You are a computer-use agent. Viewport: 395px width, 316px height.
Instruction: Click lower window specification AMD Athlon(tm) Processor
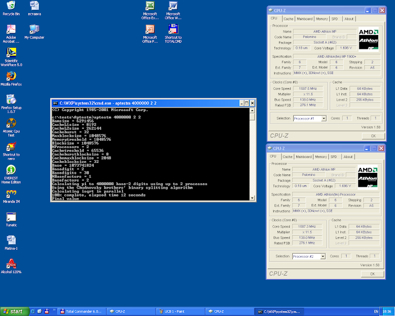pos(336,195)
